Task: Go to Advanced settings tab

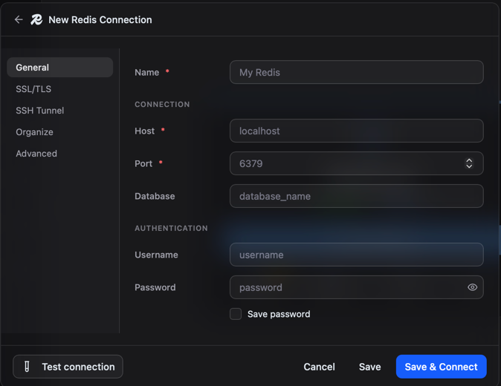Action: (59, 154)
